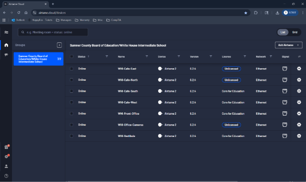Viewport: 306px width, 182px height.
Task: Open License column filter
Action: pos(245,57)
